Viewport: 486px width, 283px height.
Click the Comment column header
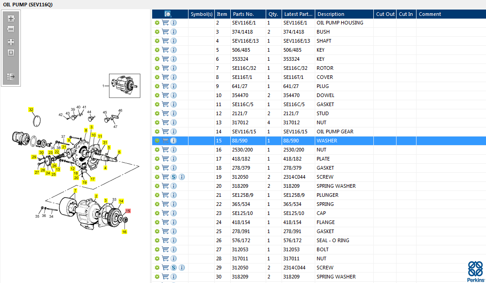point(451,14)
